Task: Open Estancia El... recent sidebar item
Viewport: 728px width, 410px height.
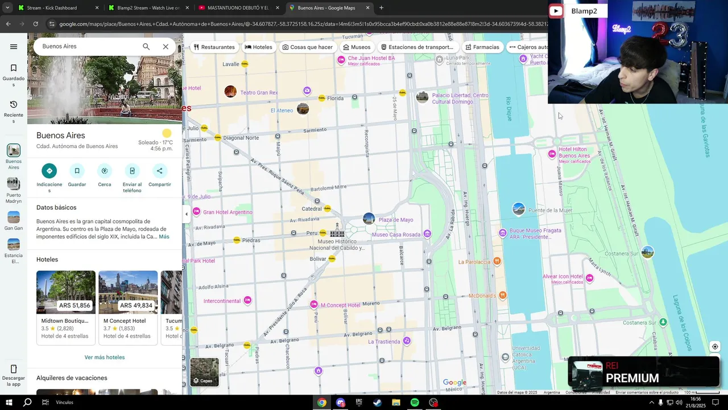Action: click(14, 251)
